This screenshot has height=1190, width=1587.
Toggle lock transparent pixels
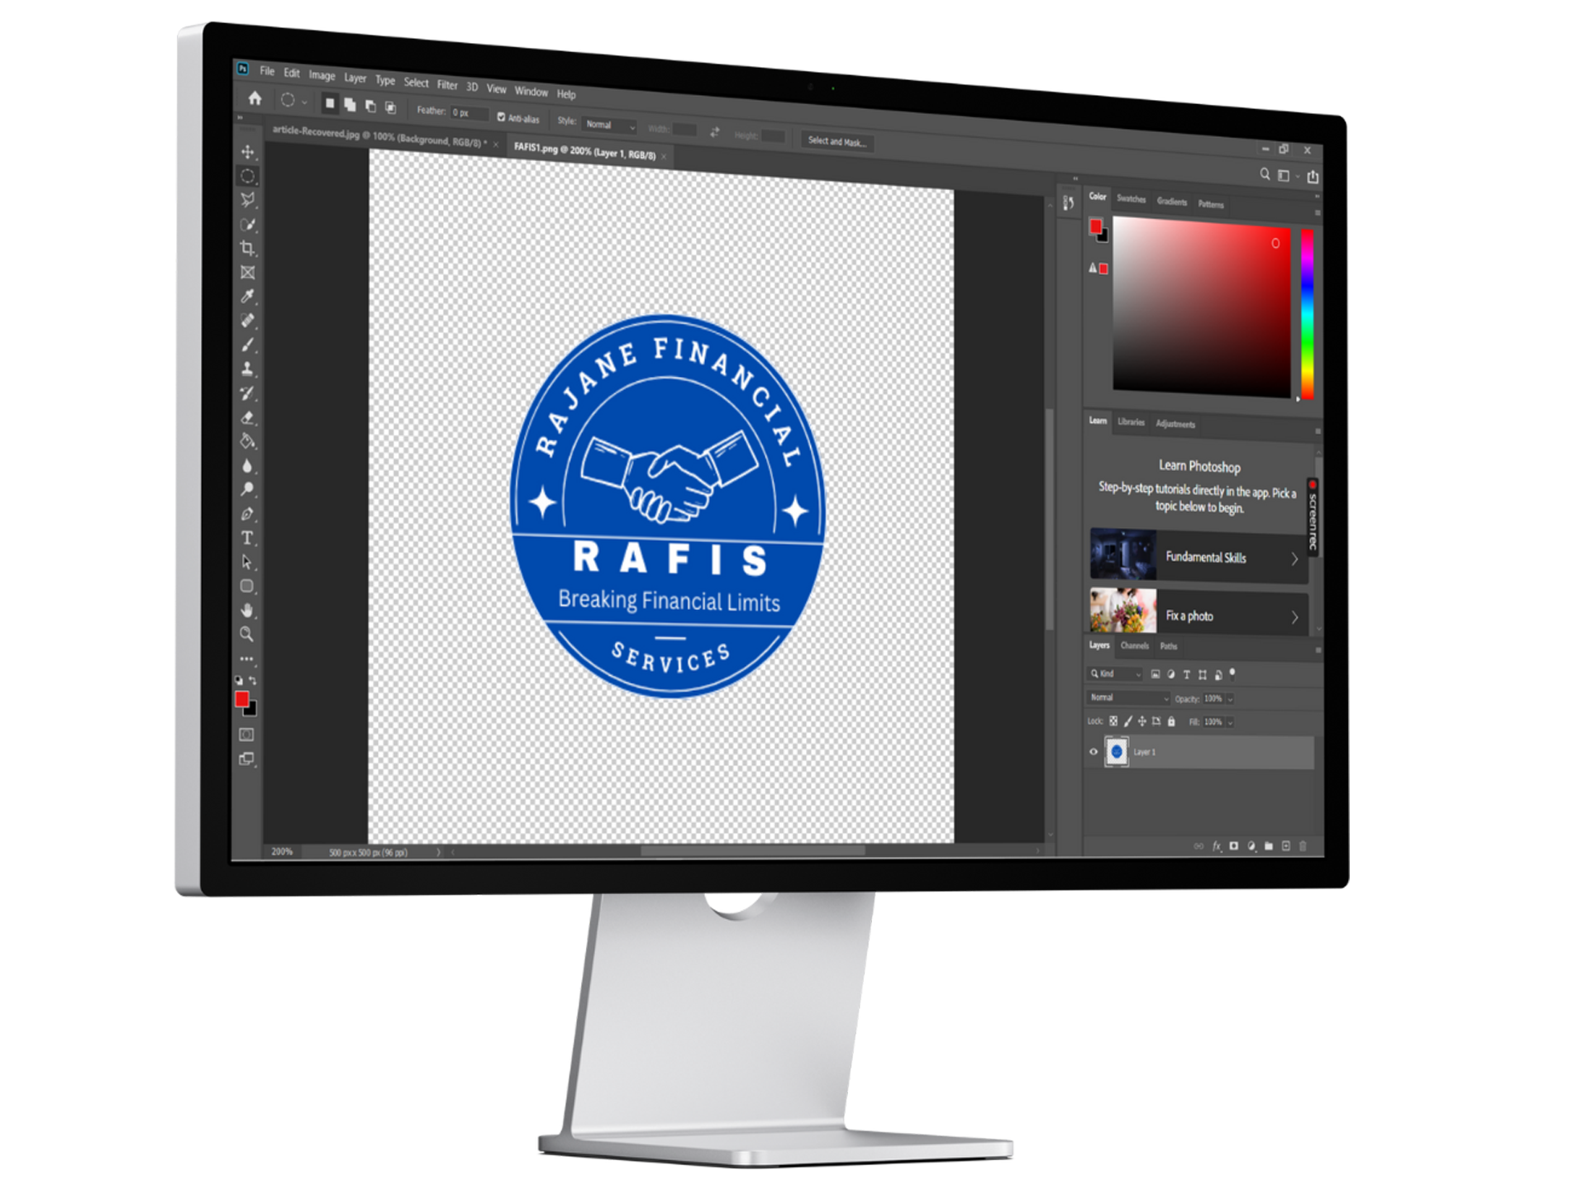pos(1113,721)
